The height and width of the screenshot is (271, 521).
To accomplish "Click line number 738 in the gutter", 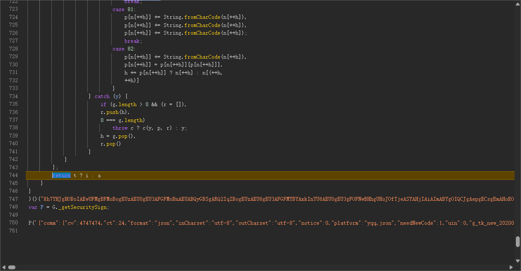I will tap(13, 128).
